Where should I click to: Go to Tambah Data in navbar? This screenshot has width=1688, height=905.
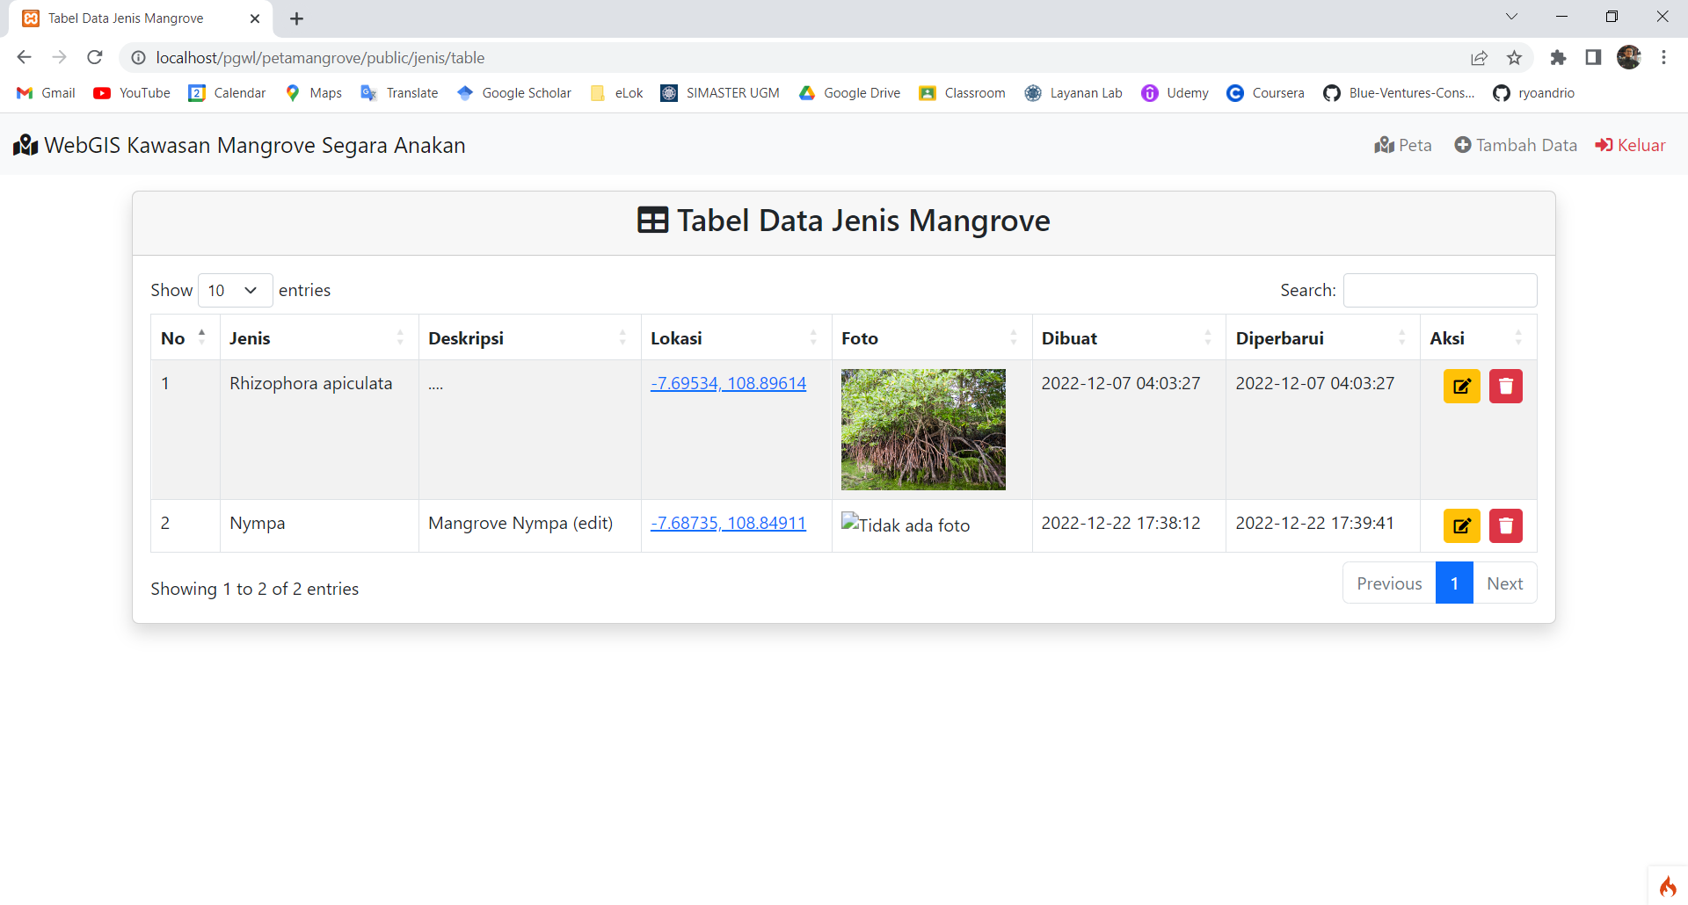click(1516, 145)
